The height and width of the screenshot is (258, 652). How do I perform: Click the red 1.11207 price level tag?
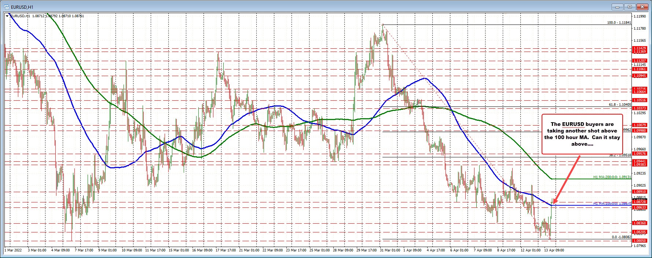pos(640,61)
